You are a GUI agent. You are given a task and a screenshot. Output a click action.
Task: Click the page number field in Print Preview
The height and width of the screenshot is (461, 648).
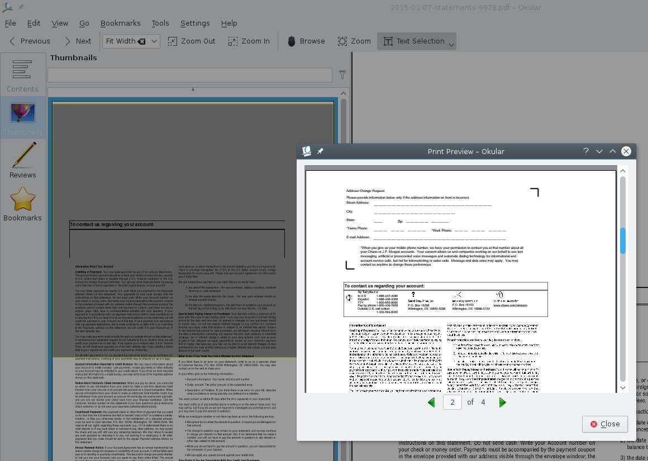tap(452, 402)
